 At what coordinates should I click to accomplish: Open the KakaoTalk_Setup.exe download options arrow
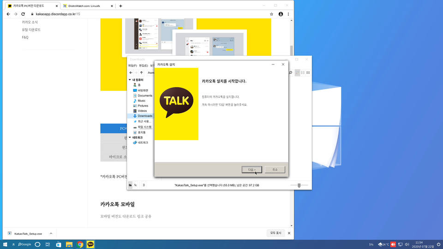(x=51, y=233)
